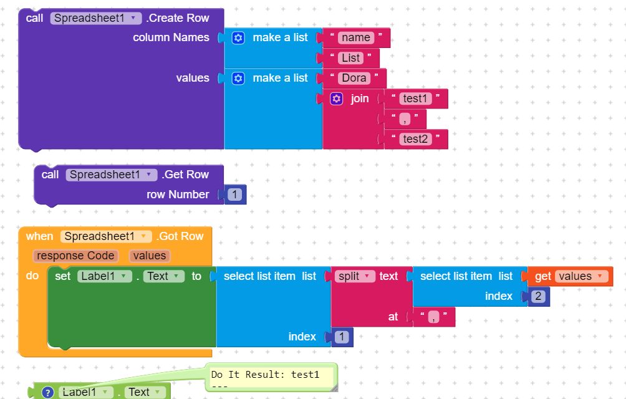Open Spreadsheet1 dropdown in Got Row event
626x399 pixels.
click(106, 236)
